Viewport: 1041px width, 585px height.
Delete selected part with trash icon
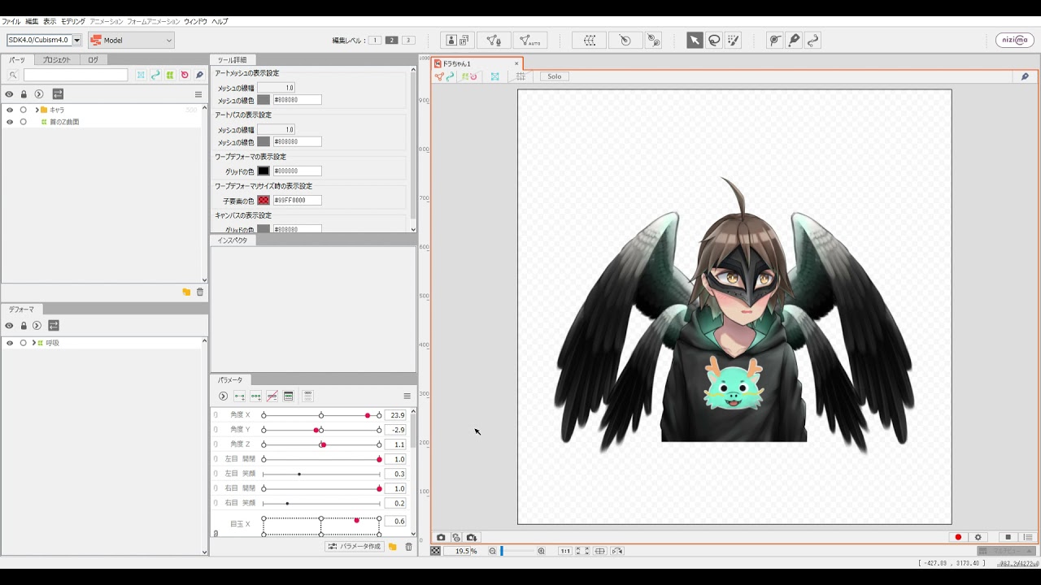(200, 292)
